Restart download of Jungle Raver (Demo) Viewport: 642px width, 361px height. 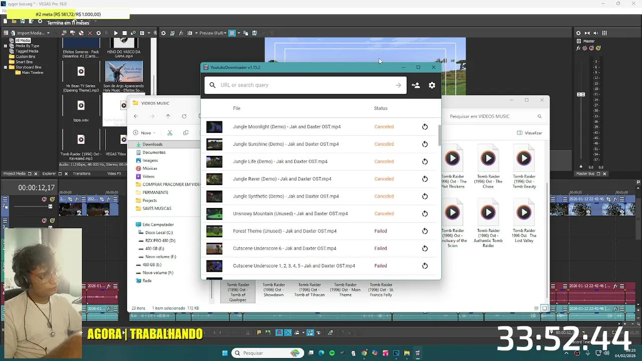[x=425, y=179]
